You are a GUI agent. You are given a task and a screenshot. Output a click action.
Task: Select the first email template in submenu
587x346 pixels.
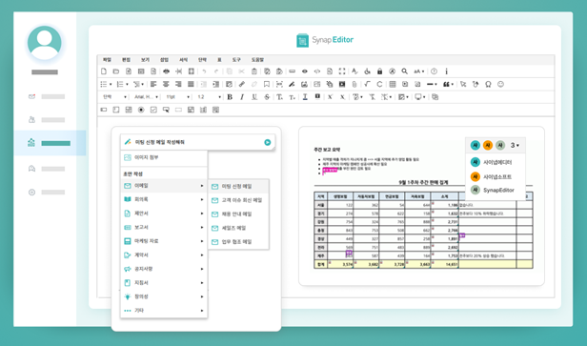[238, 186]
